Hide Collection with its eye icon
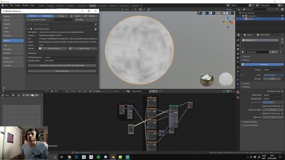Viewport: 285px width, 160px height. point(282,16)
